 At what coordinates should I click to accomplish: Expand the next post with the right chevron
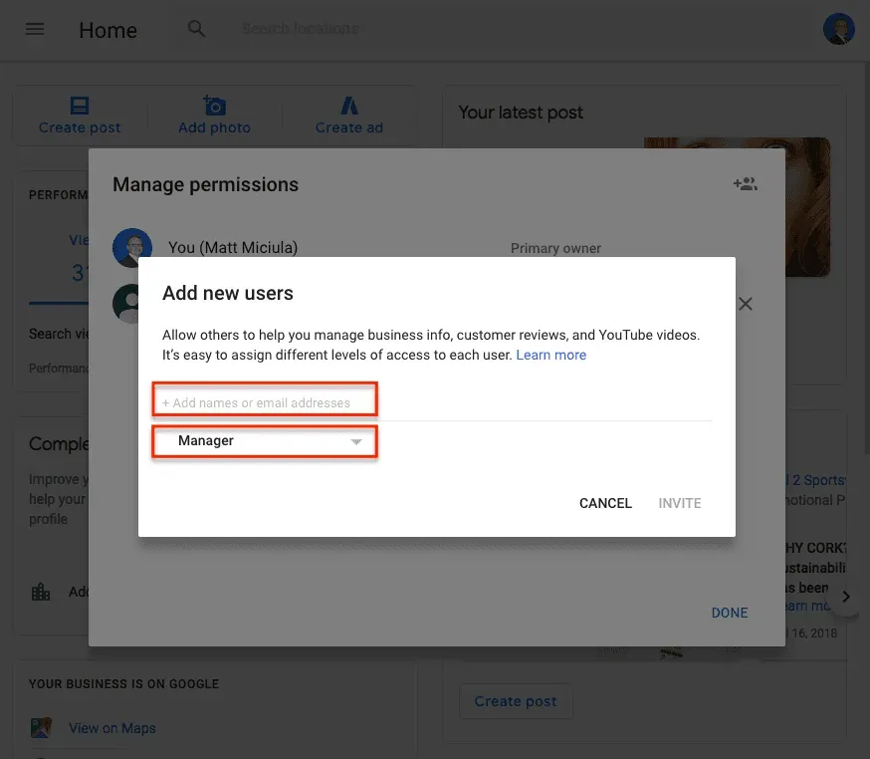pos(846,596)
